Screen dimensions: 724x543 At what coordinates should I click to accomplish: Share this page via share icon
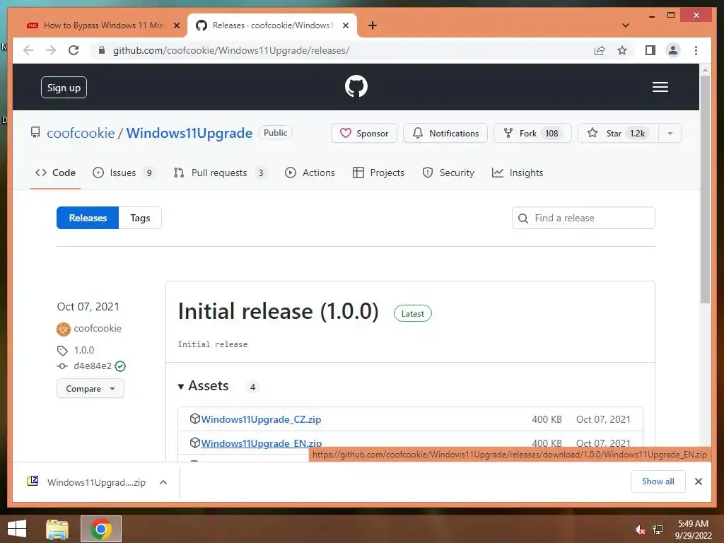tap(600, 50)
